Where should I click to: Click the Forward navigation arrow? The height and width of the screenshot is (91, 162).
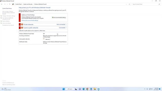5,4
